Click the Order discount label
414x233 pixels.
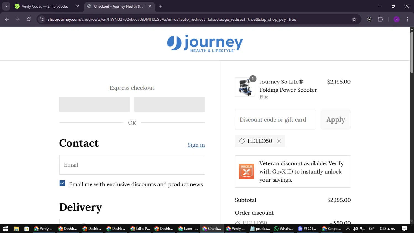[254, 213]
